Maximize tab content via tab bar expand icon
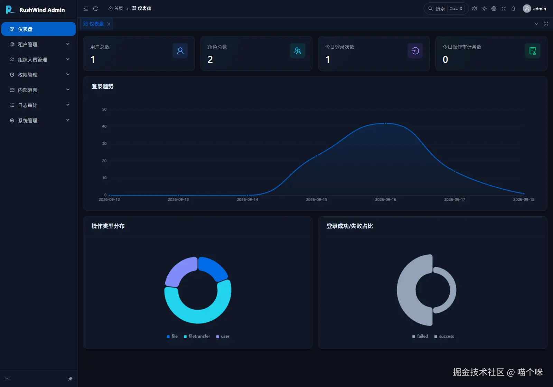553x387 pixels. click(546, 24)
